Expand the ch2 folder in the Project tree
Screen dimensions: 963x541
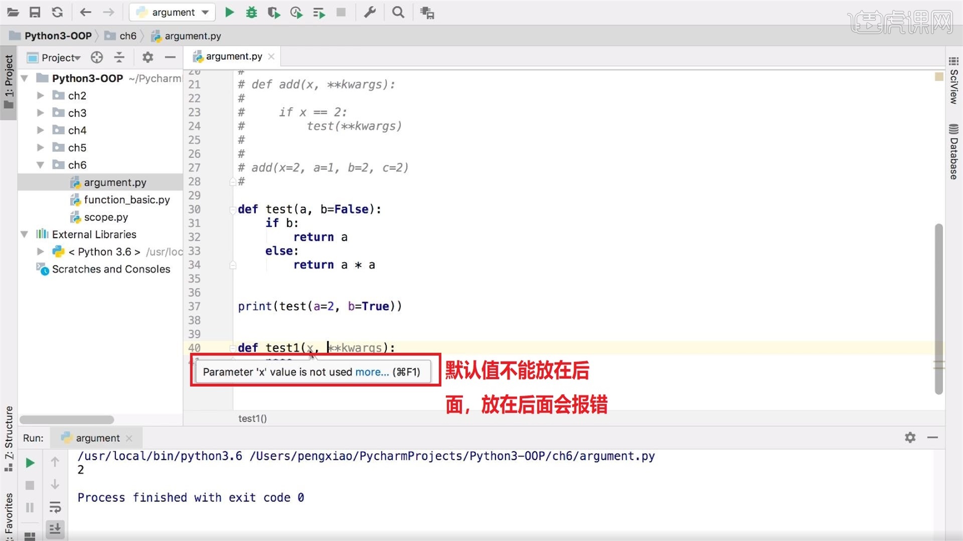(x=41, y=95)
